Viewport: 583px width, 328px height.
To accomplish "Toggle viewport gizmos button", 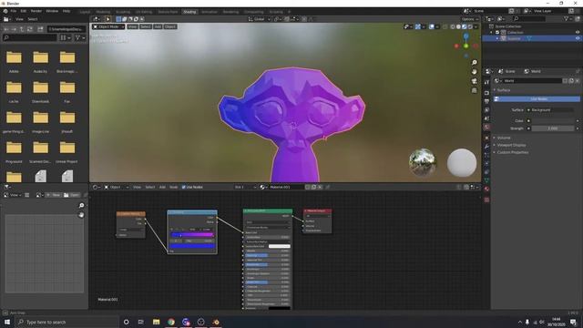I will pos(418,26).
